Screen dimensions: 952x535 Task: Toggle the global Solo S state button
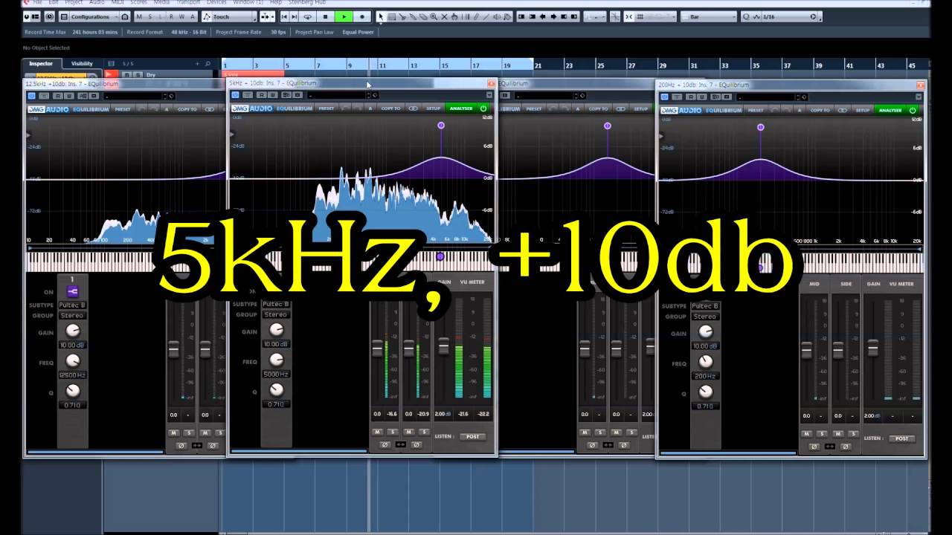coord(151,16)
